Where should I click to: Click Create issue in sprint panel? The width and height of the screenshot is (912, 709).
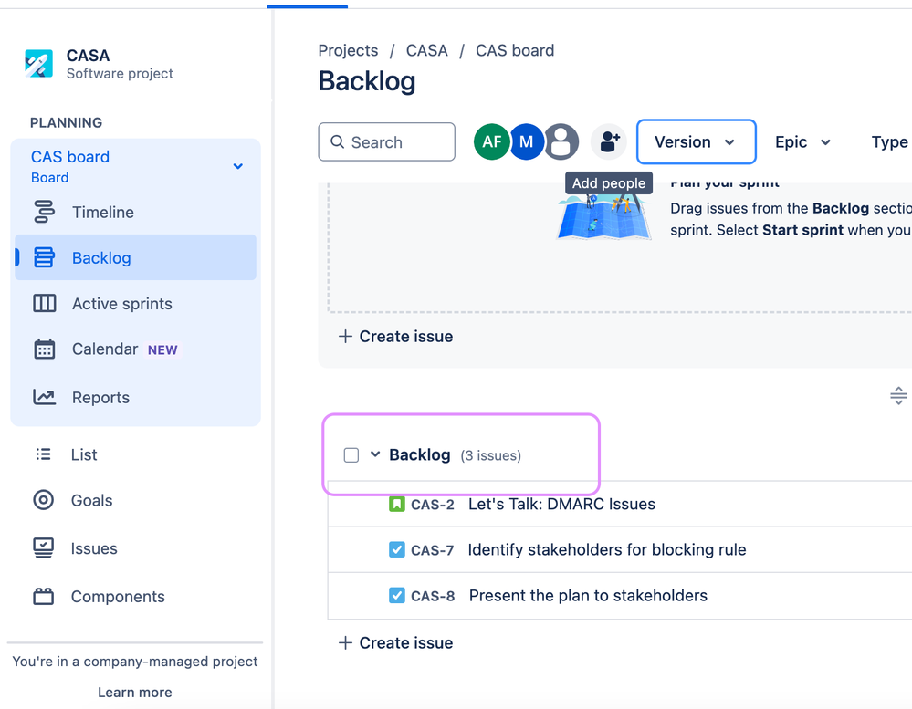tap(395, 337)
